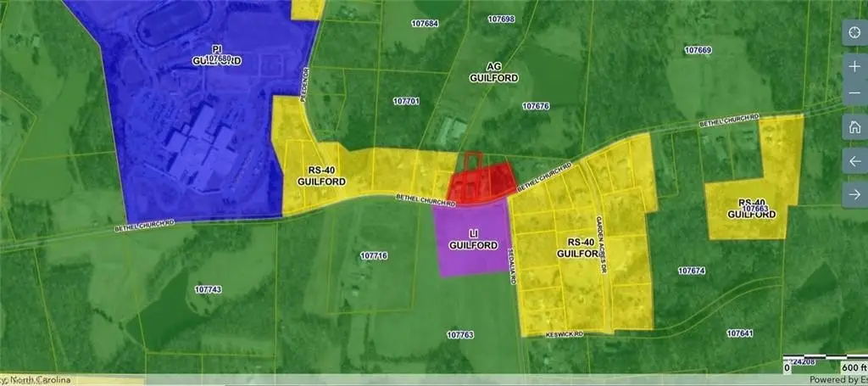
Task: Click the find my location icon
Action: point(854,33)
